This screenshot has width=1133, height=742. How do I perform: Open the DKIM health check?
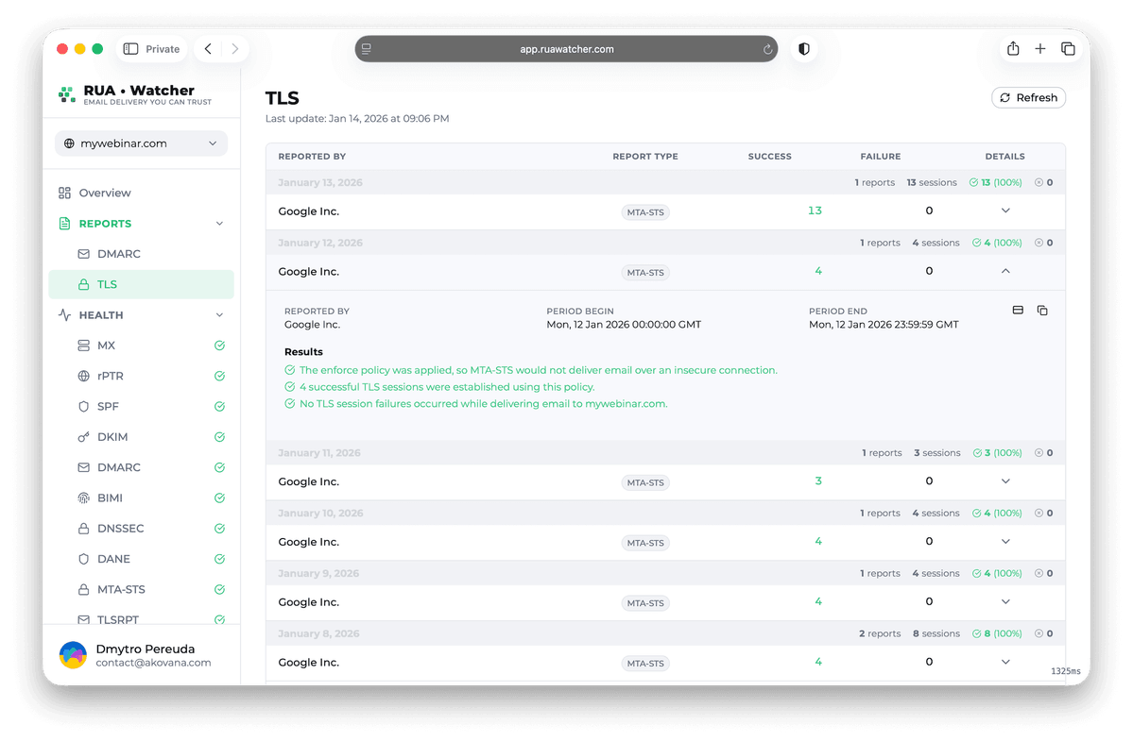point(112,437)
